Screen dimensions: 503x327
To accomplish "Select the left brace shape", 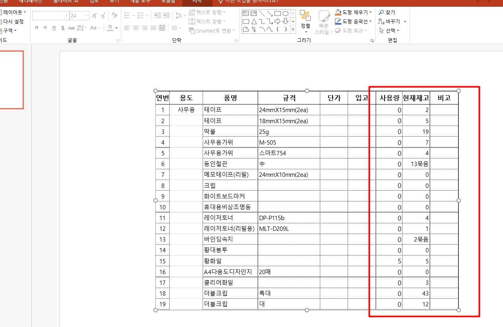I will (278, 29).
